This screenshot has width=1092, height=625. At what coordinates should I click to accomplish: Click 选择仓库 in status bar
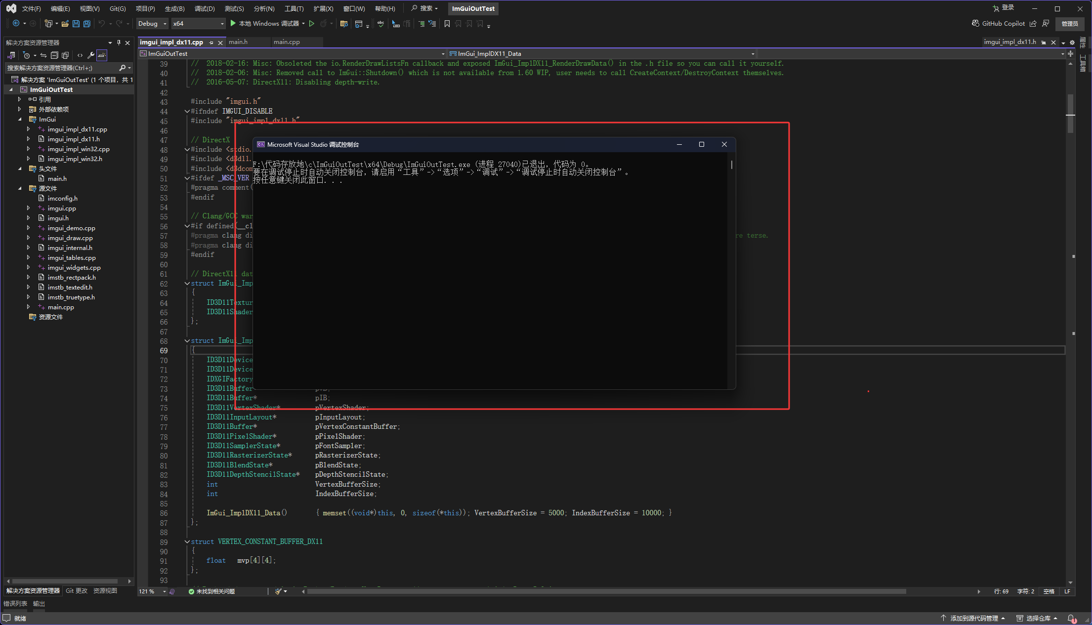pyautogui.click(x=1037, y=618)
